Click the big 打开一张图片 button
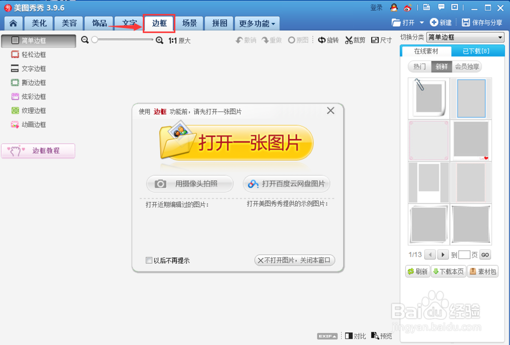Screen dimensions: 510x345 [x=237, y=142]
